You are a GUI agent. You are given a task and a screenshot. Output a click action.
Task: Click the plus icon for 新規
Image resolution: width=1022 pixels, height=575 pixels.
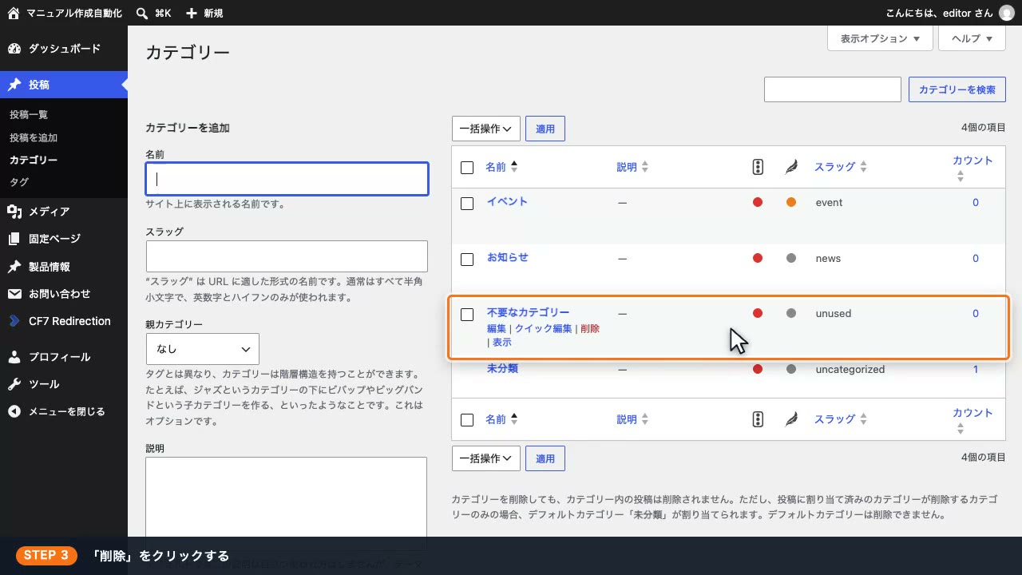tap(191, 13)
